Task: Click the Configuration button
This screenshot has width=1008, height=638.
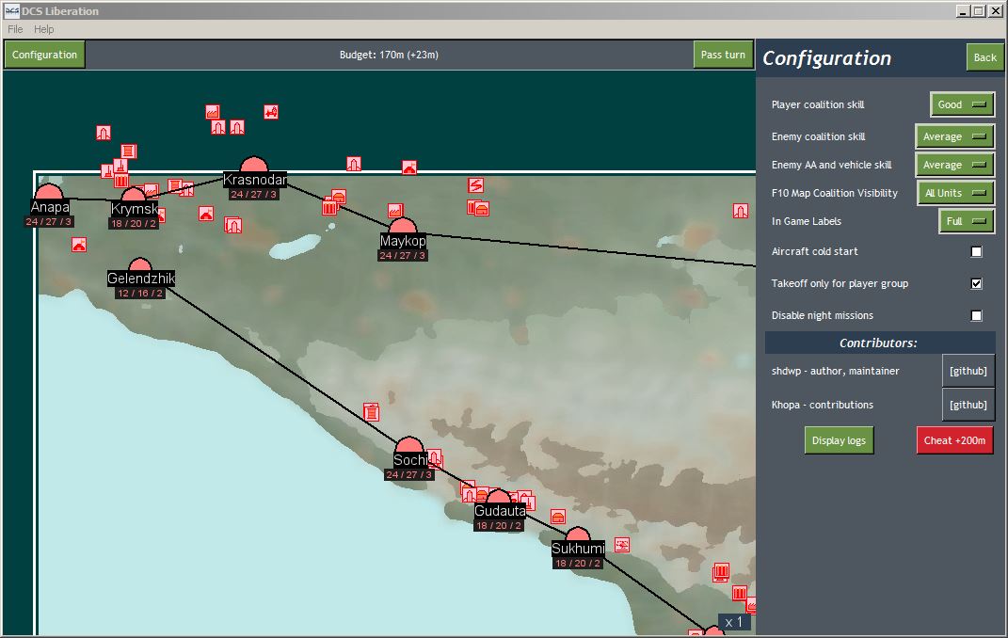Action: pyautogui.click(x=44, y=55)
